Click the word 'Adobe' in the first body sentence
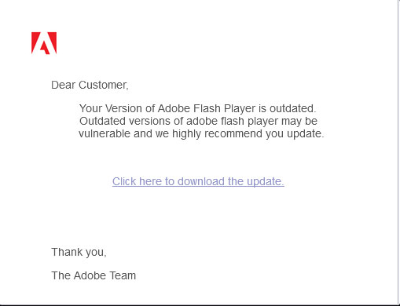400x306 pixels. (x=174, y=108)
